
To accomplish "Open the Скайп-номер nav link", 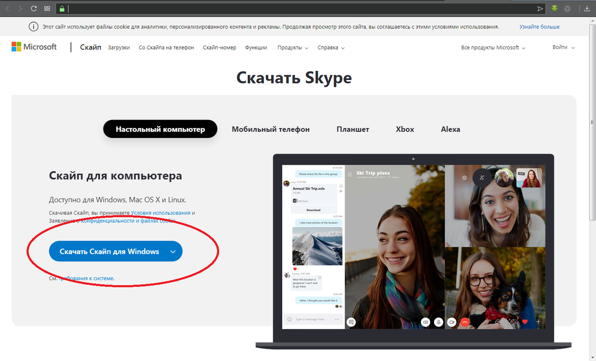I will pyautogui.click(x=220, y=48).
